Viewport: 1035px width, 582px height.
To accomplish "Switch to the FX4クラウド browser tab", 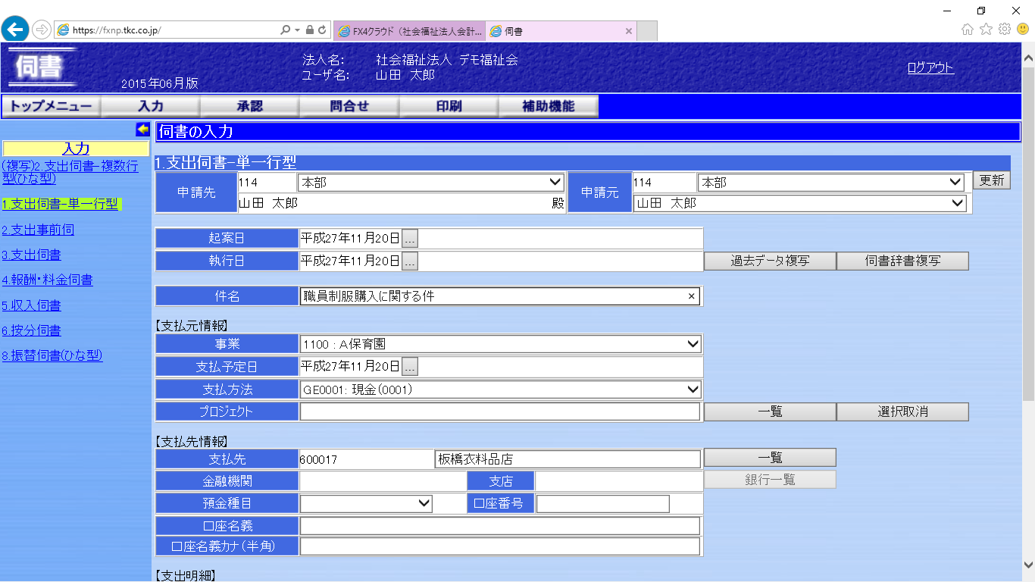I will tap(409, 31).
